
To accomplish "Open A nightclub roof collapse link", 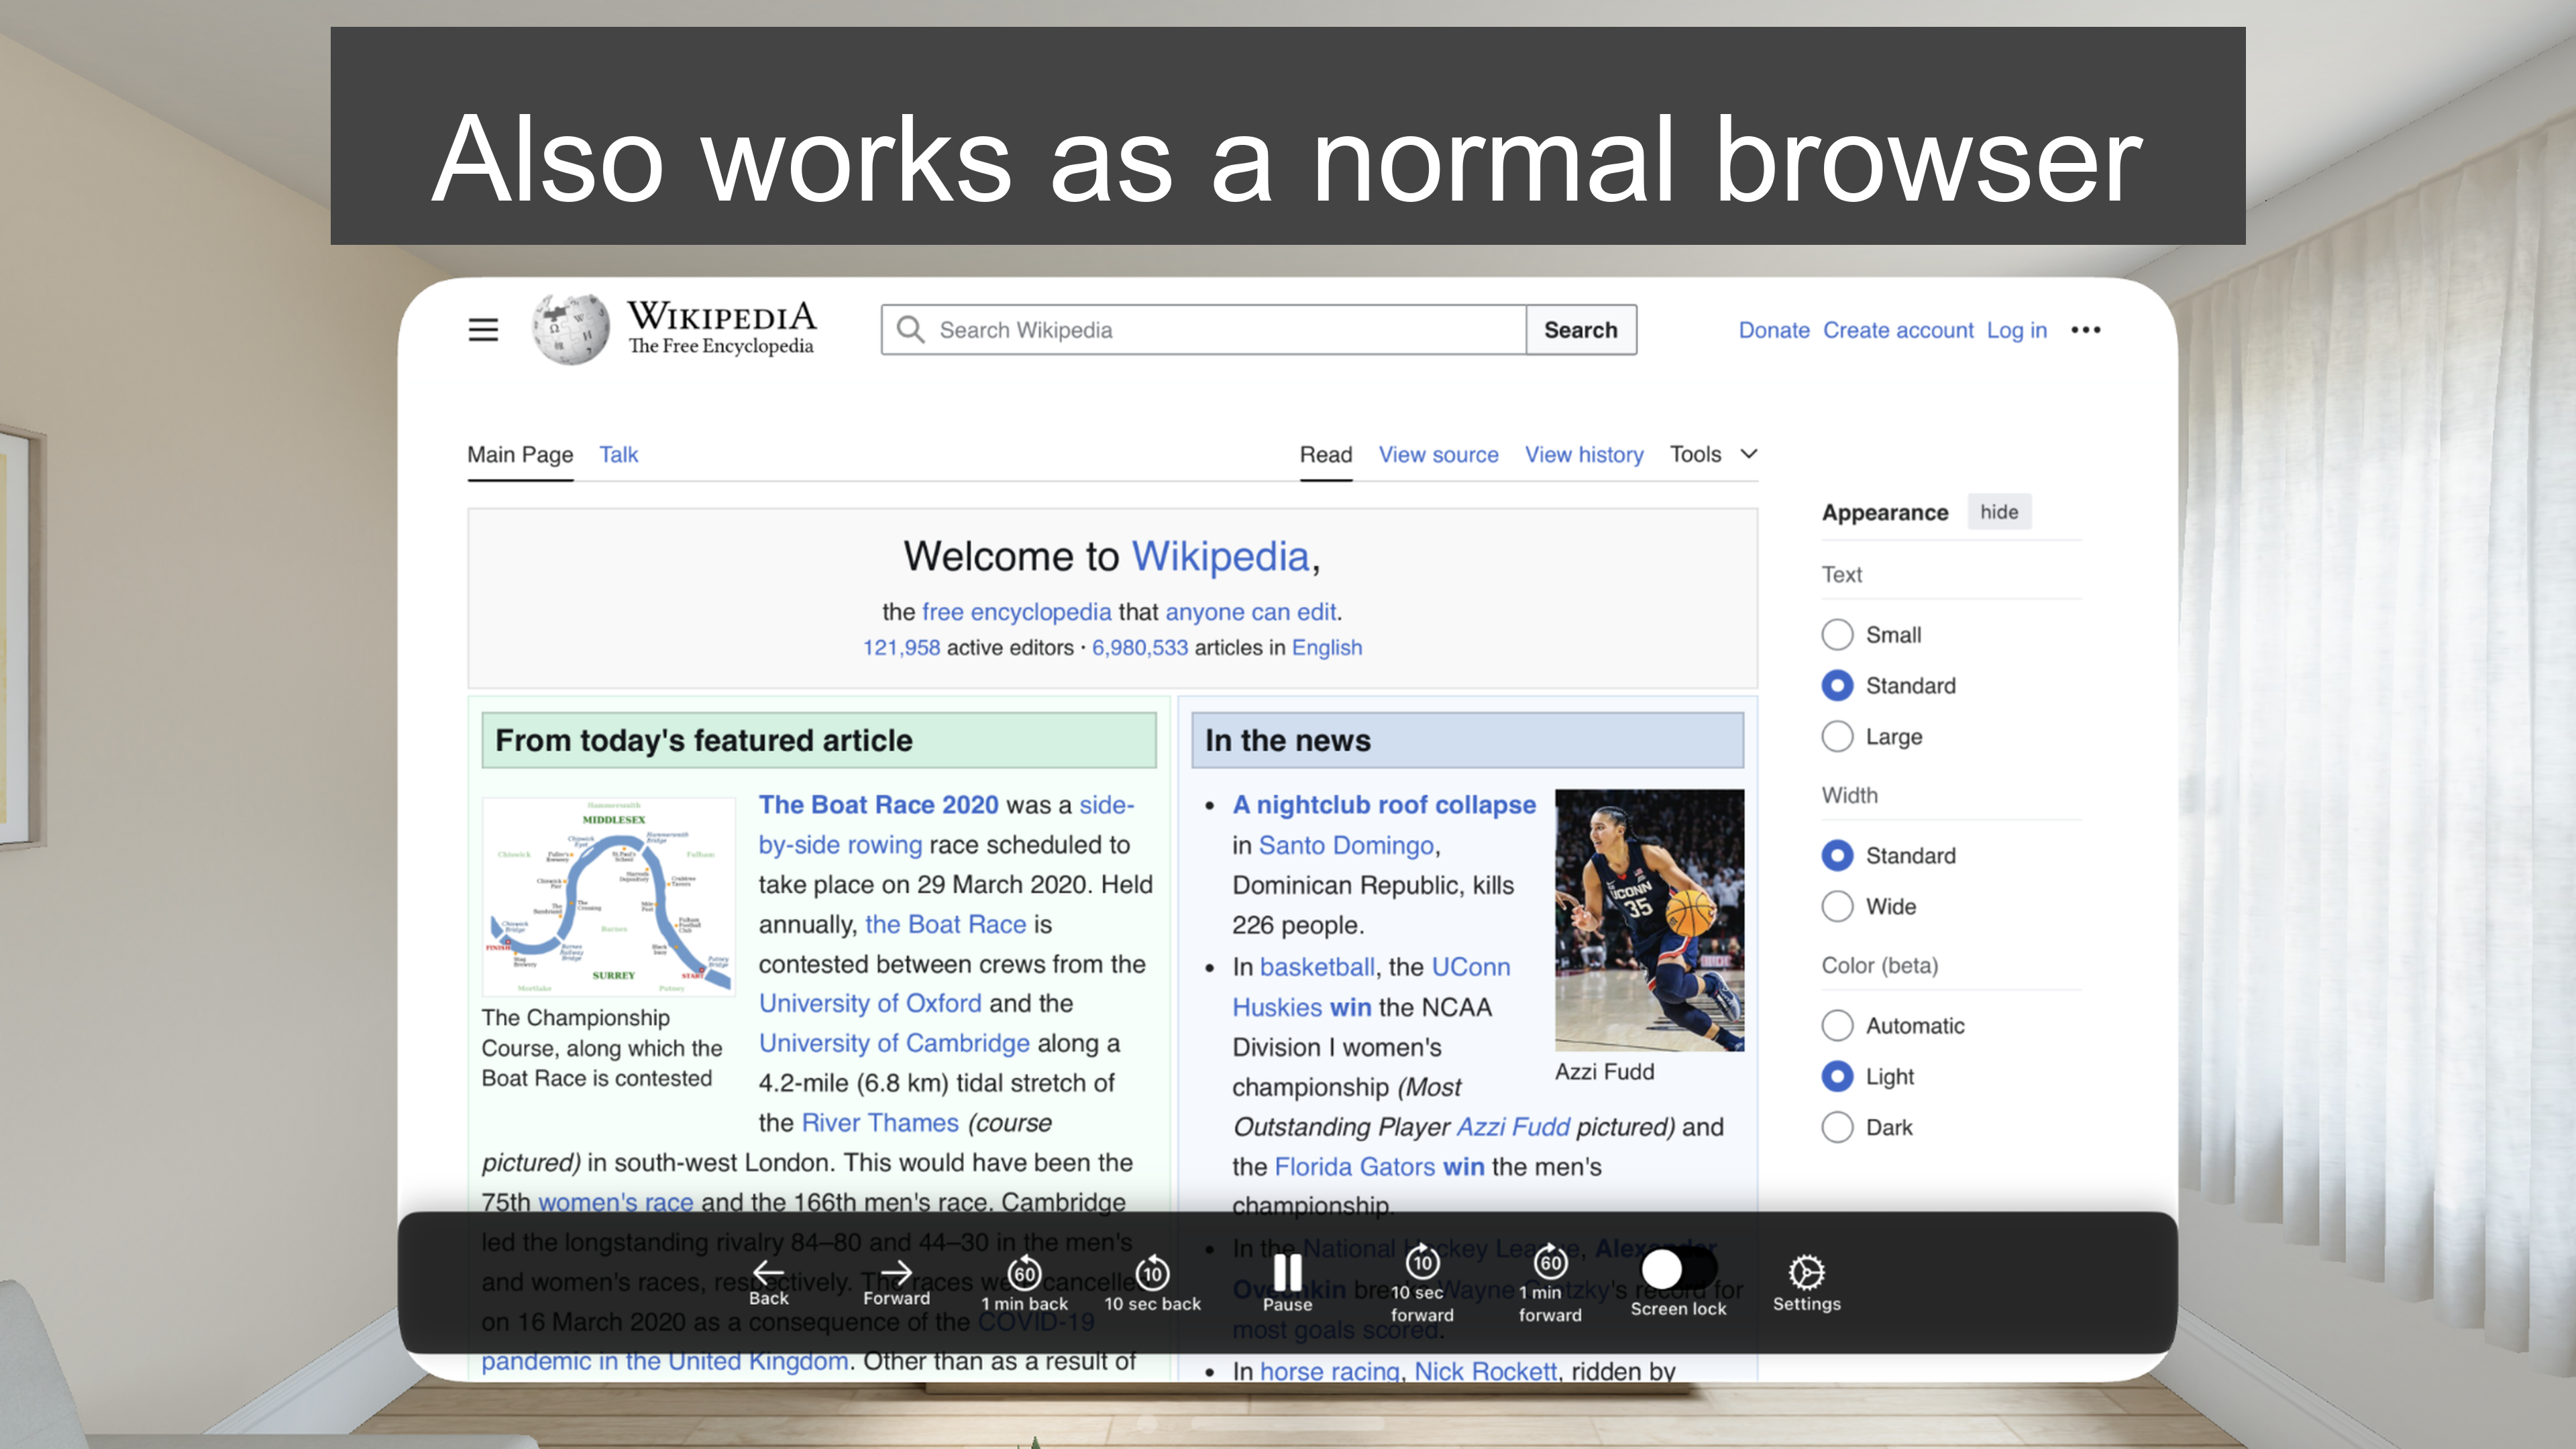I will (1384, 805).
